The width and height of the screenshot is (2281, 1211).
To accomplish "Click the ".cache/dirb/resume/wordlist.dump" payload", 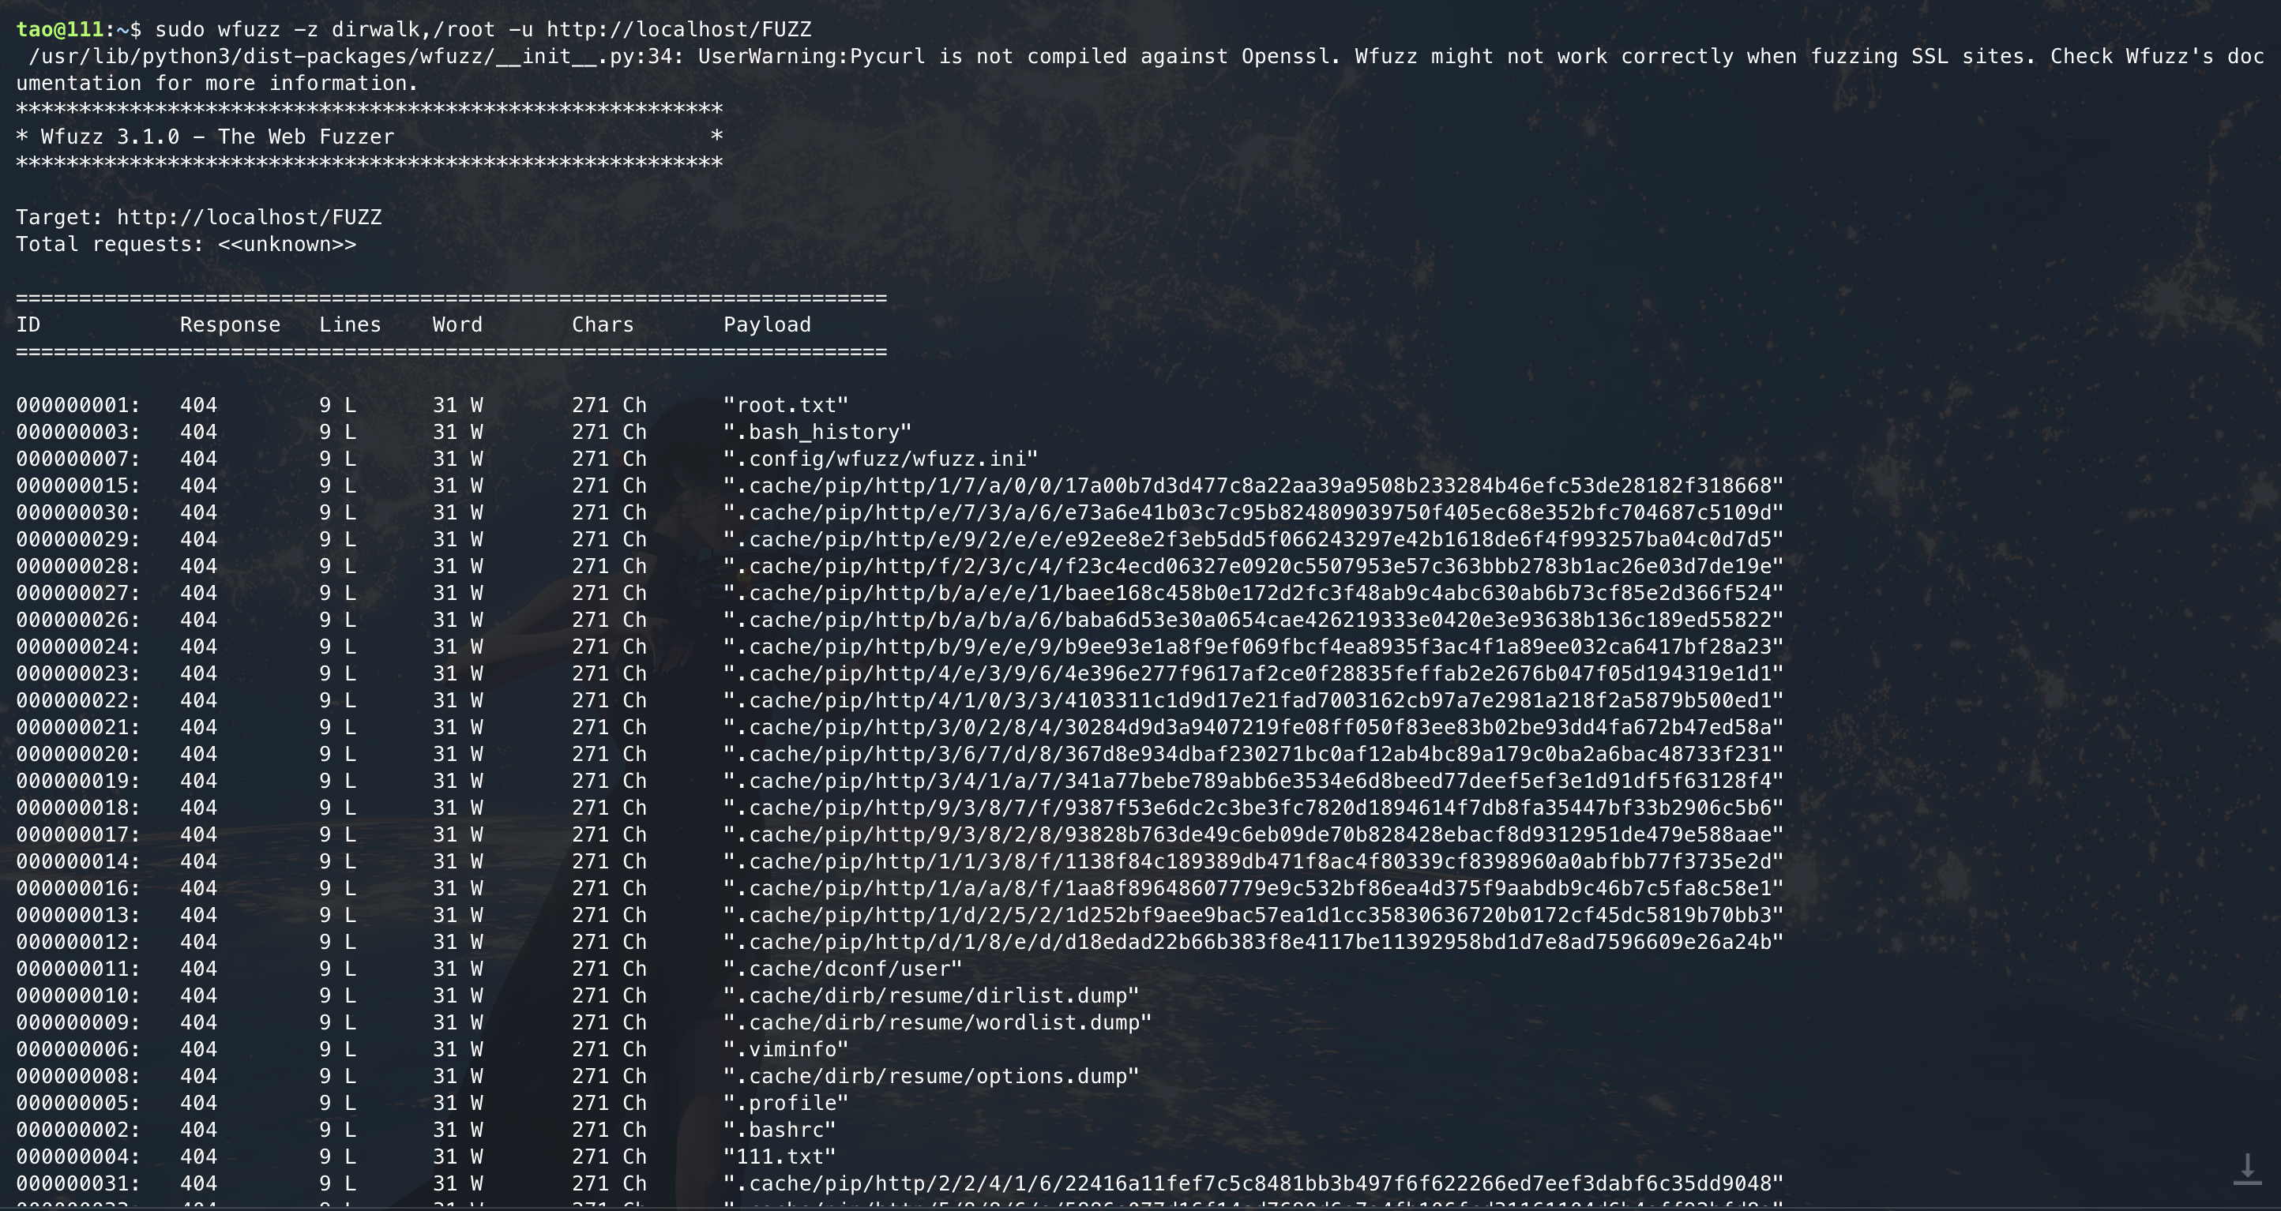I will point(937,1022).
